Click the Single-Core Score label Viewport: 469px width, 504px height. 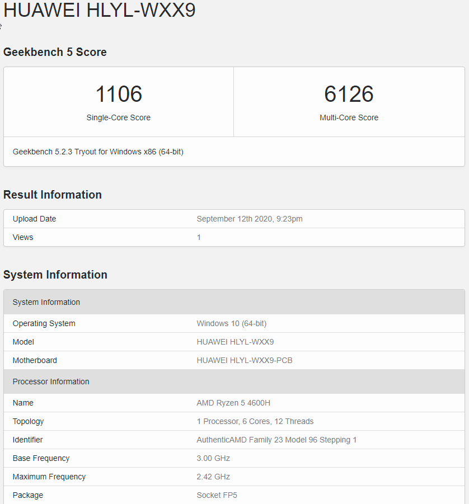(119, 117)
